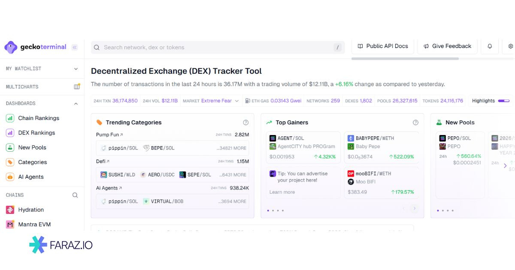Click the notification bell icon
Image resolution: width=515 pixels, height=270 pixels.
(x=490, y=46)
